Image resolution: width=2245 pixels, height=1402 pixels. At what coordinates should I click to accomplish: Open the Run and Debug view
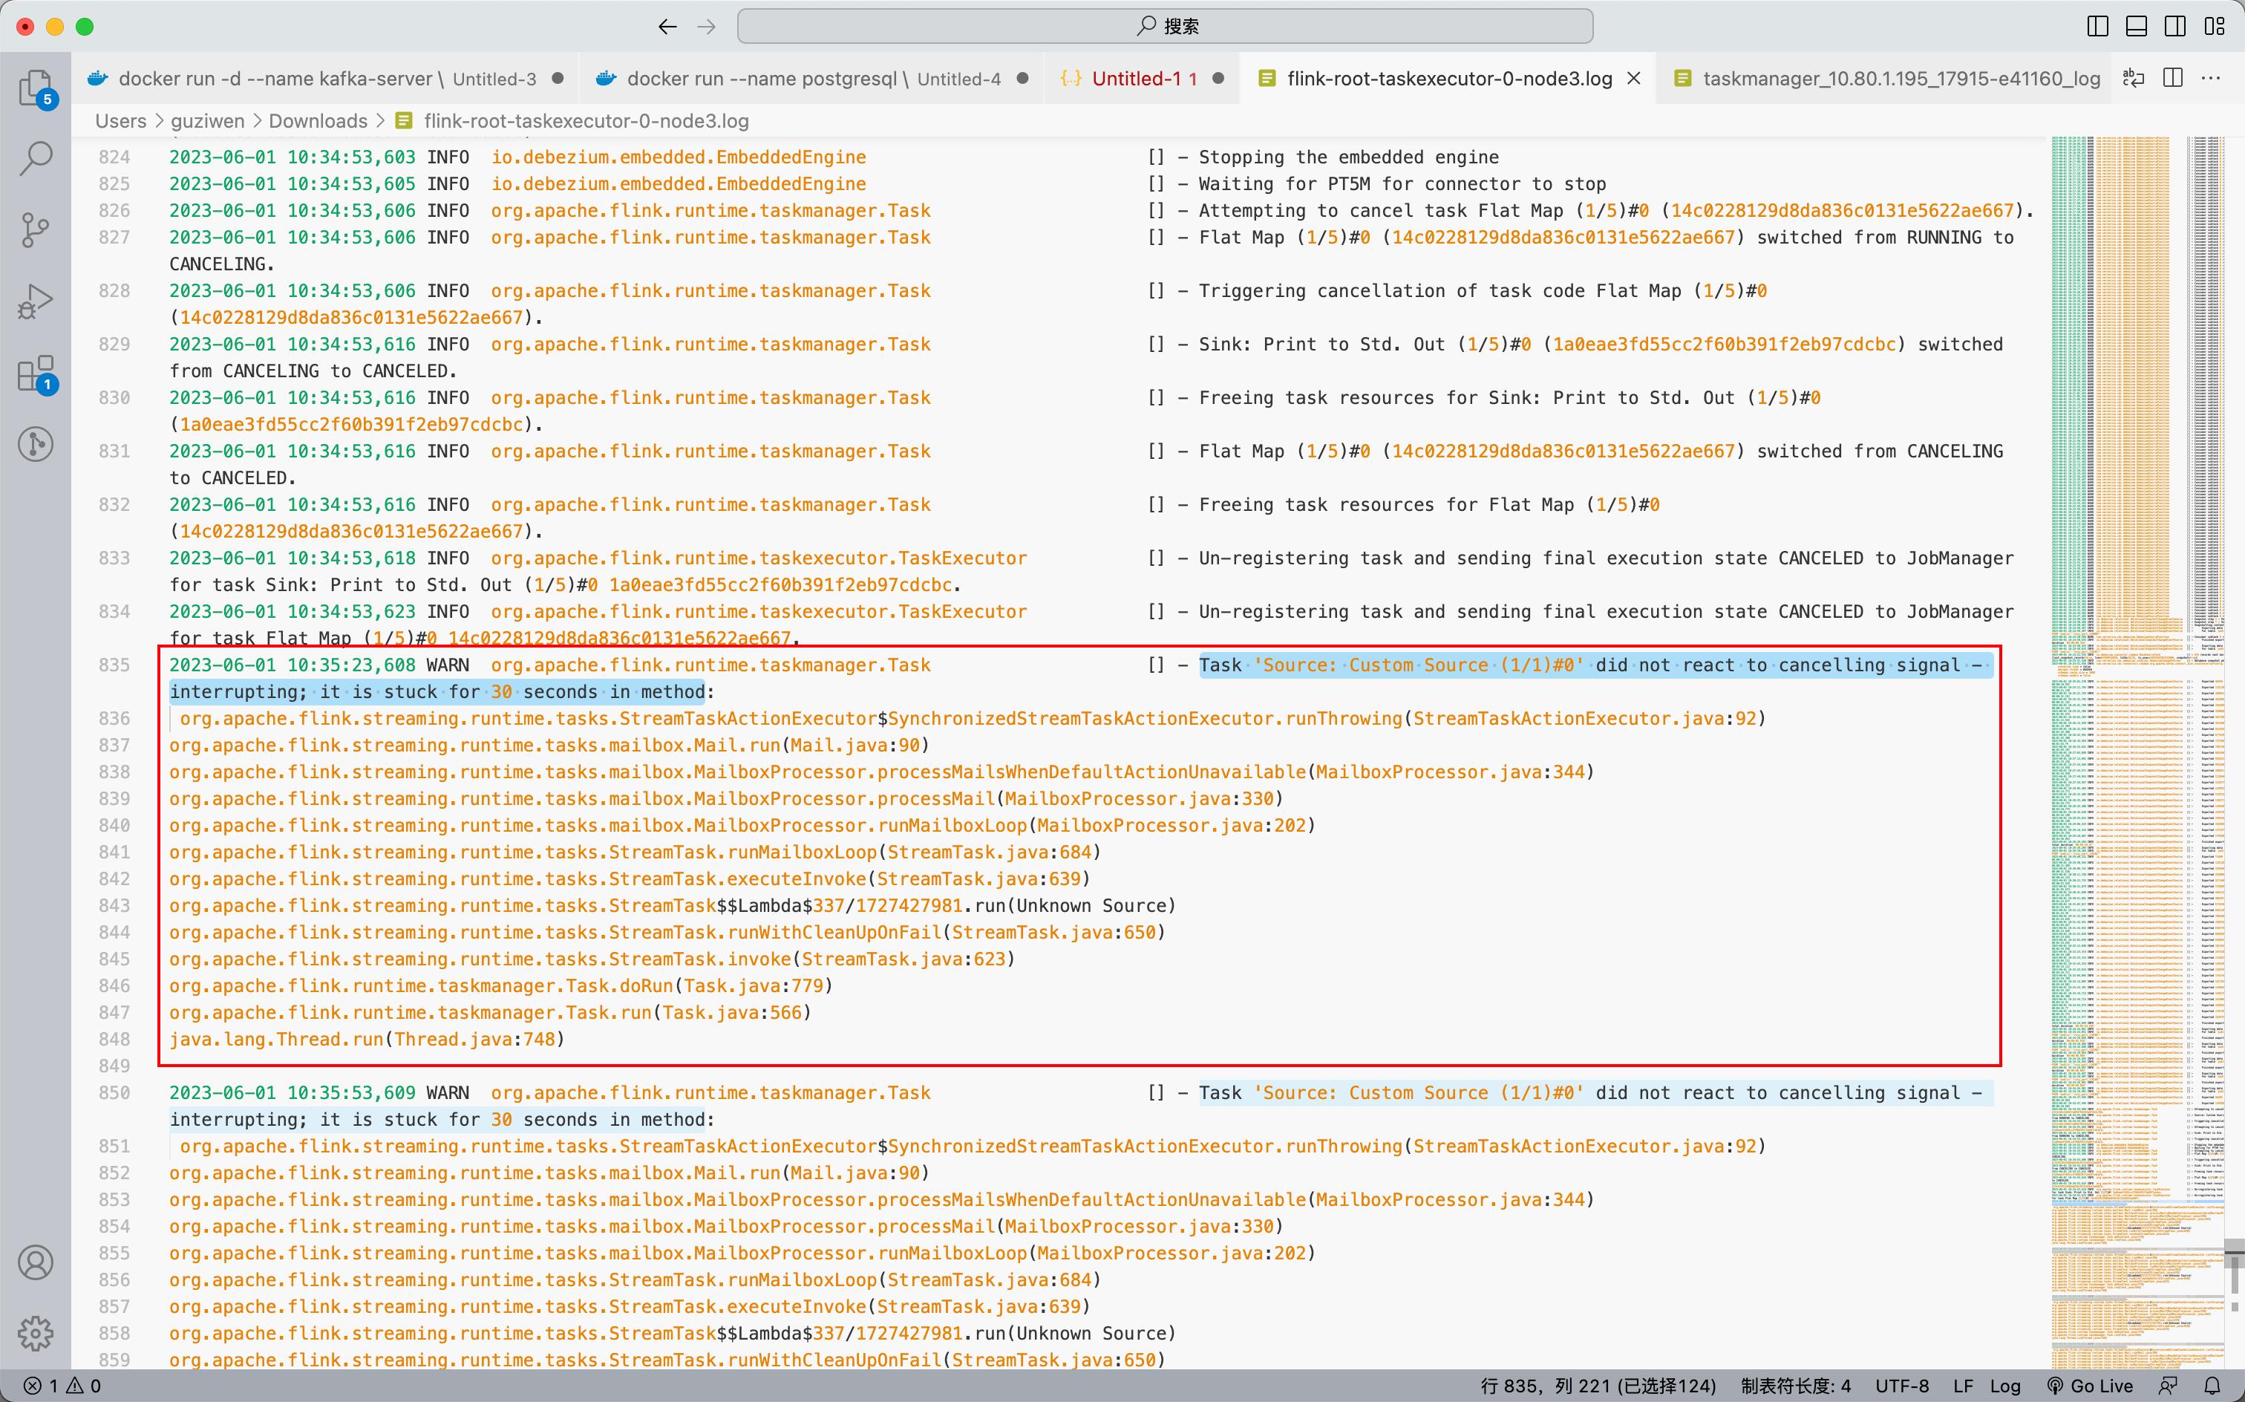35,301
